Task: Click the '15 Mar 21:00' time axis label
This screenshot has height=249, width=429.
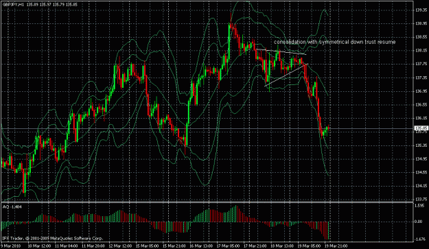Action: coord(174,246)
